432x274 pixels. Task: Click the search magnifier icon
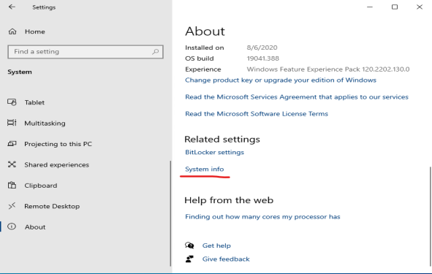click(156, 51)
